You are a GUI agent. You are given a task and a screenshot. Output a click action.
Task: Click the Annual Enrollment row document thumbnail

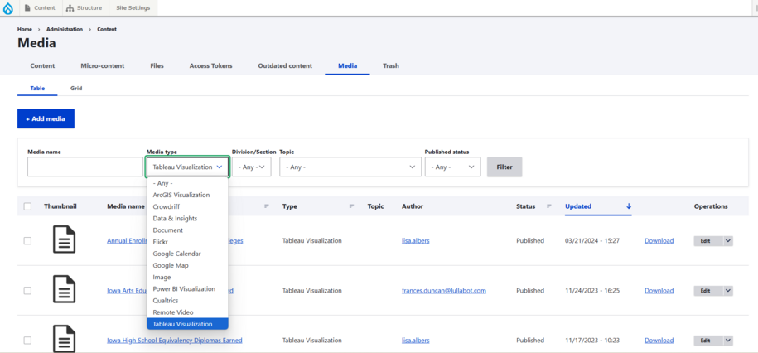[x=65, y=239]
